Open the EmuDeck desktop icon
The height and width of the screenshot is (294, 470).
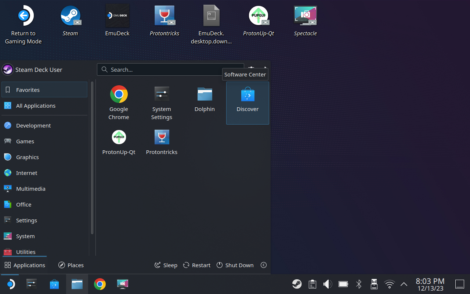(x=117, y=21)
